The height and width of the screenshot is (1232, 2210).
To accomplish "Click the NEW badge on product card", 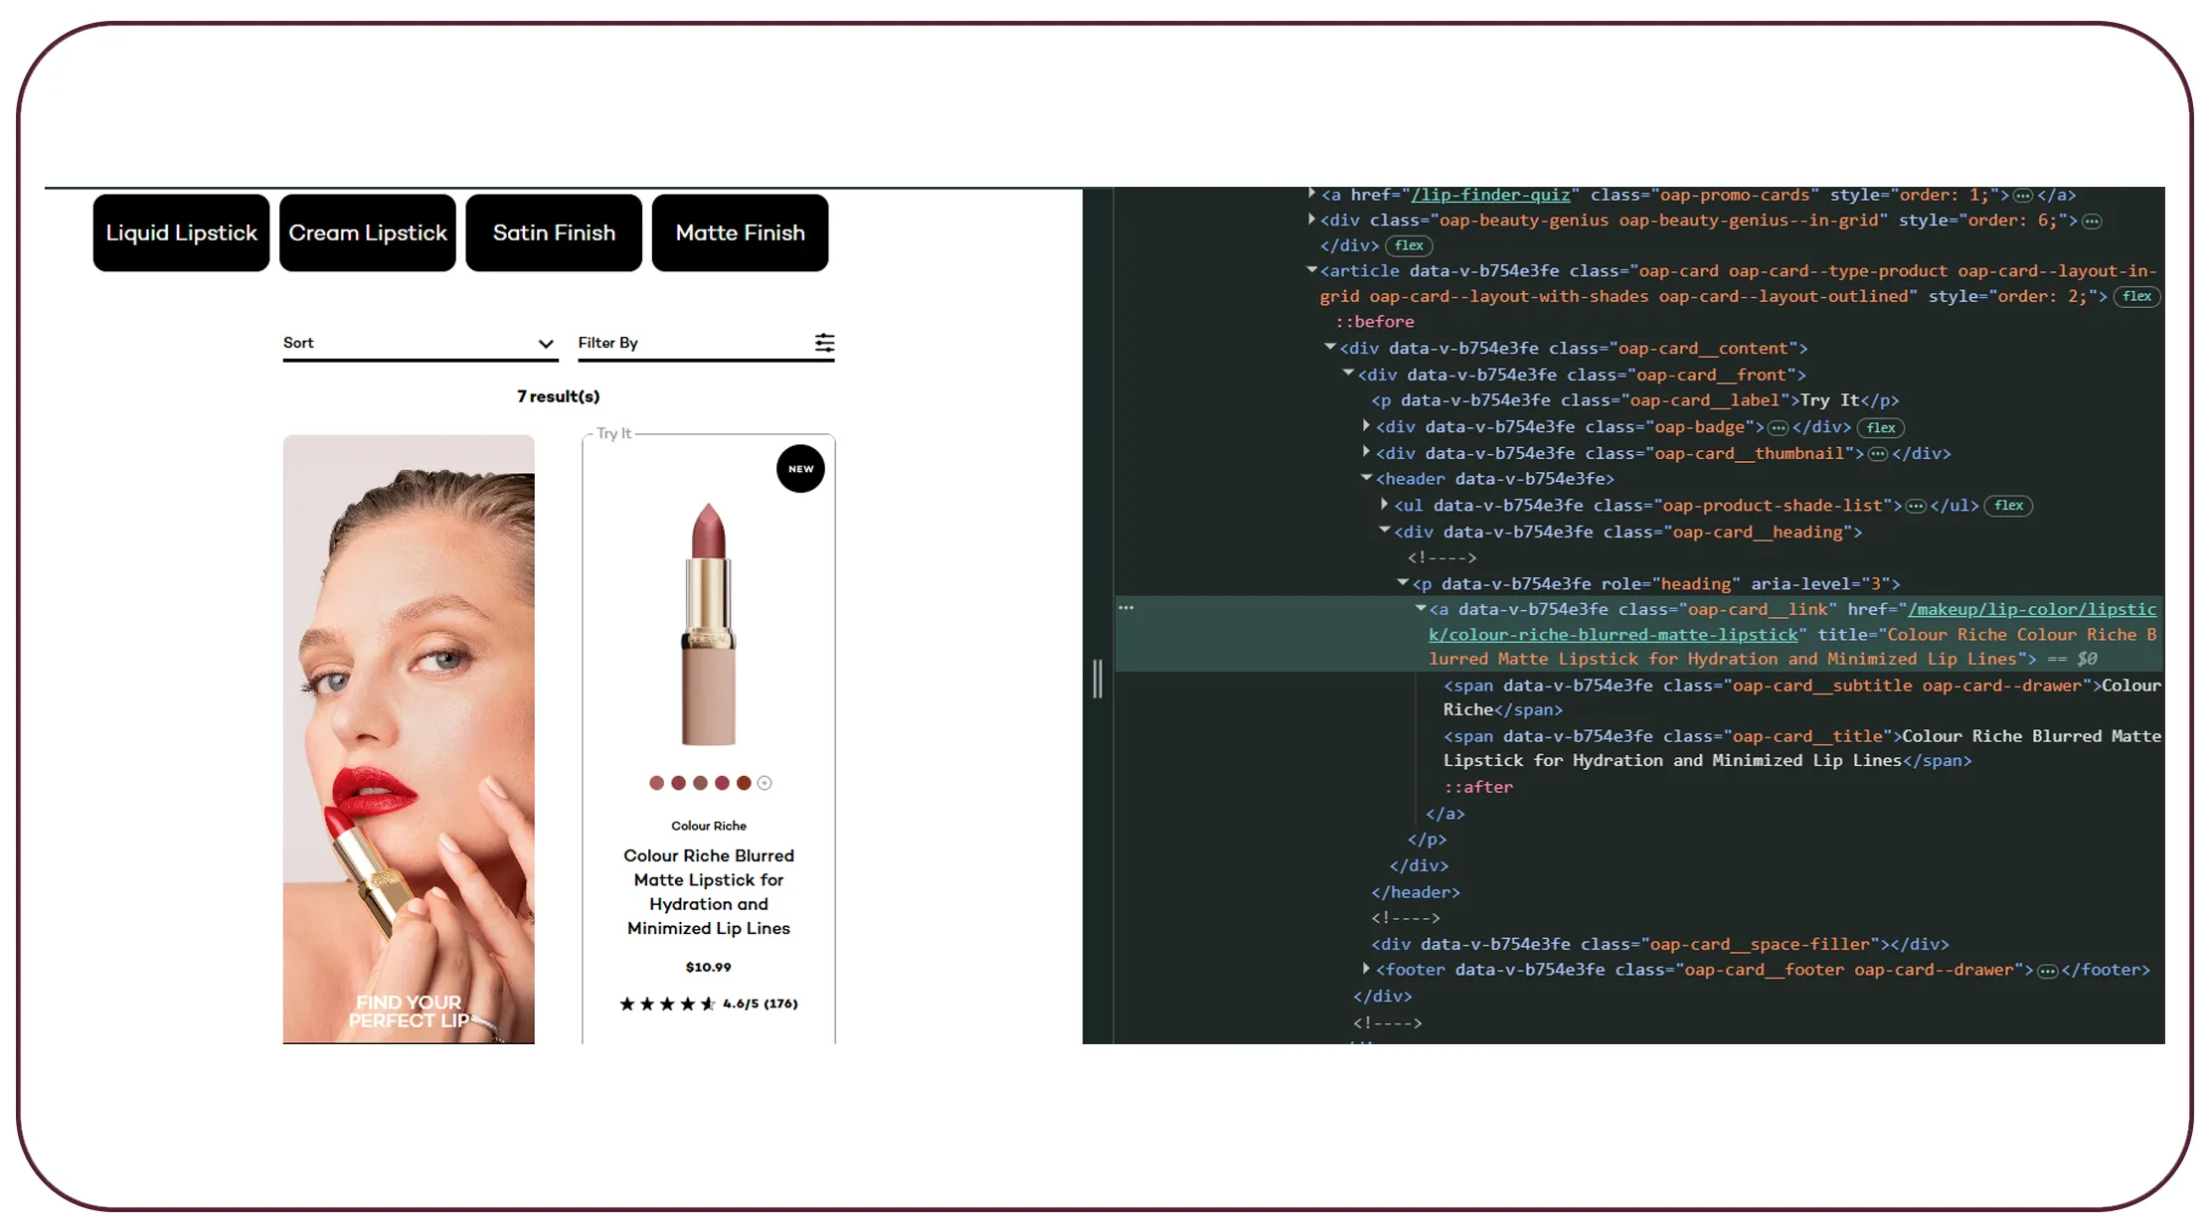I will pos(800,468).
